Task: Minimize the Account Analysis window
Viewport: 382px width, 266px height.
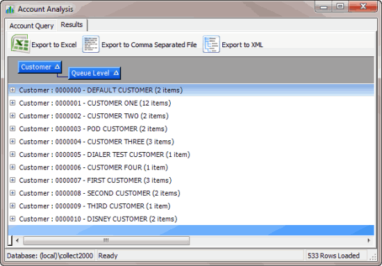Action: coord(324,7)
